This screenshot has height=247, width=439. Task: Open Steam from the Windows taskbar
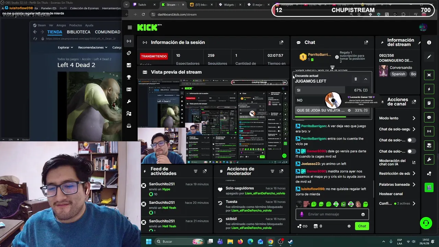(x=290, y=242)
